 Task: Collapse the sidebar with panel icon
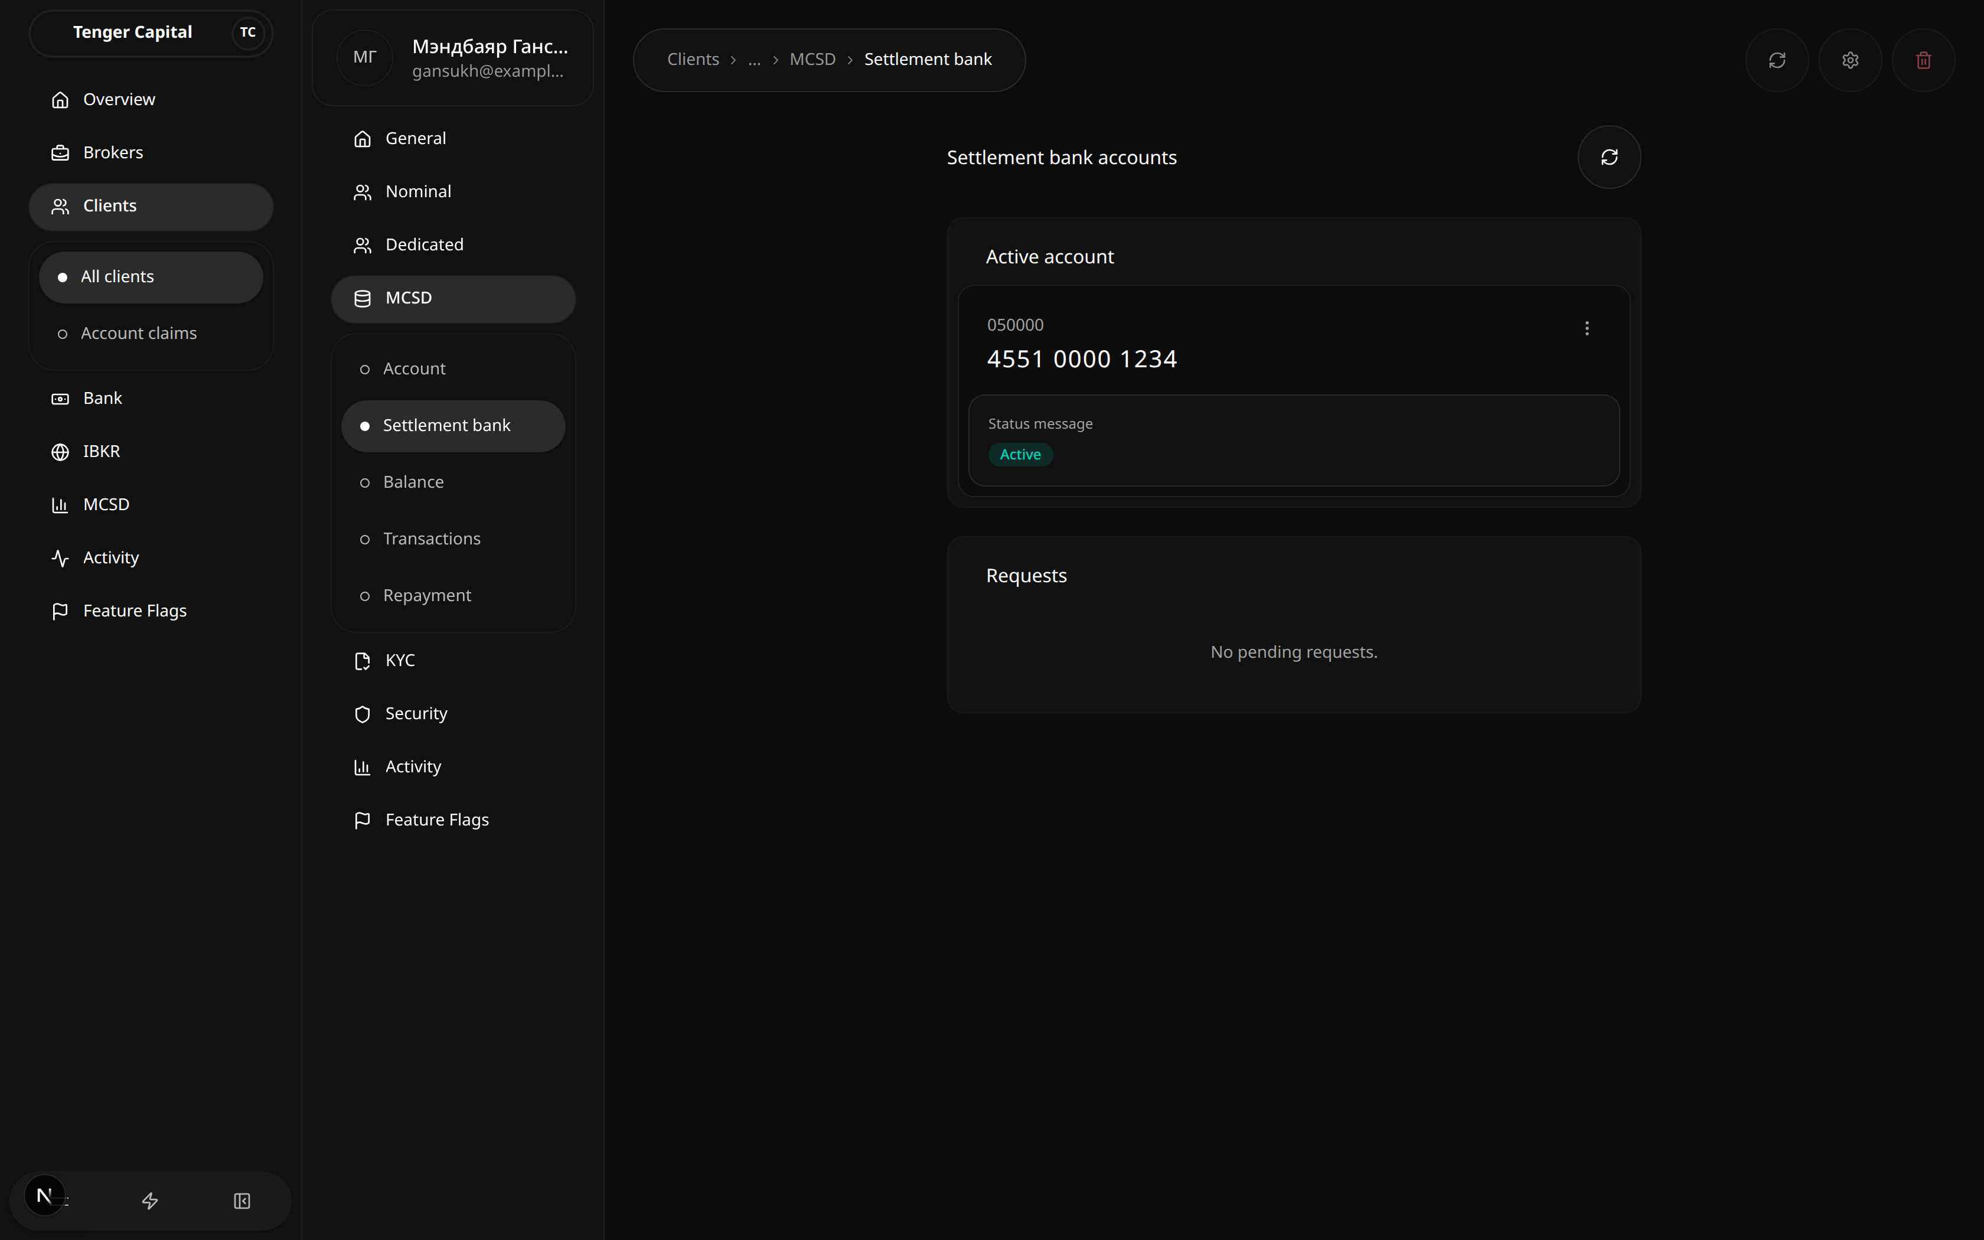point(242,1202)
